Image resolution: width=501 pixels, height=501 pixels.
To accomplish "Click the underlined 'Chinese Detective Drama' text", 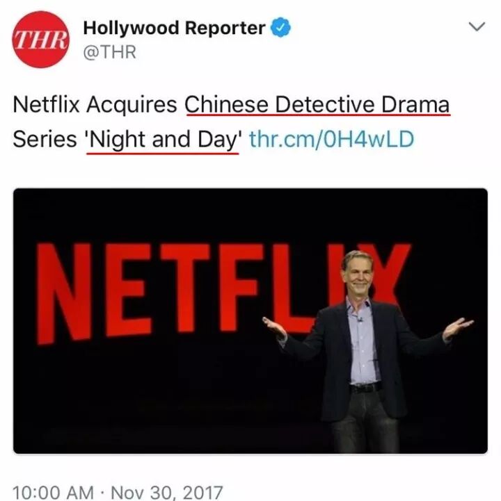I will 317,105.
